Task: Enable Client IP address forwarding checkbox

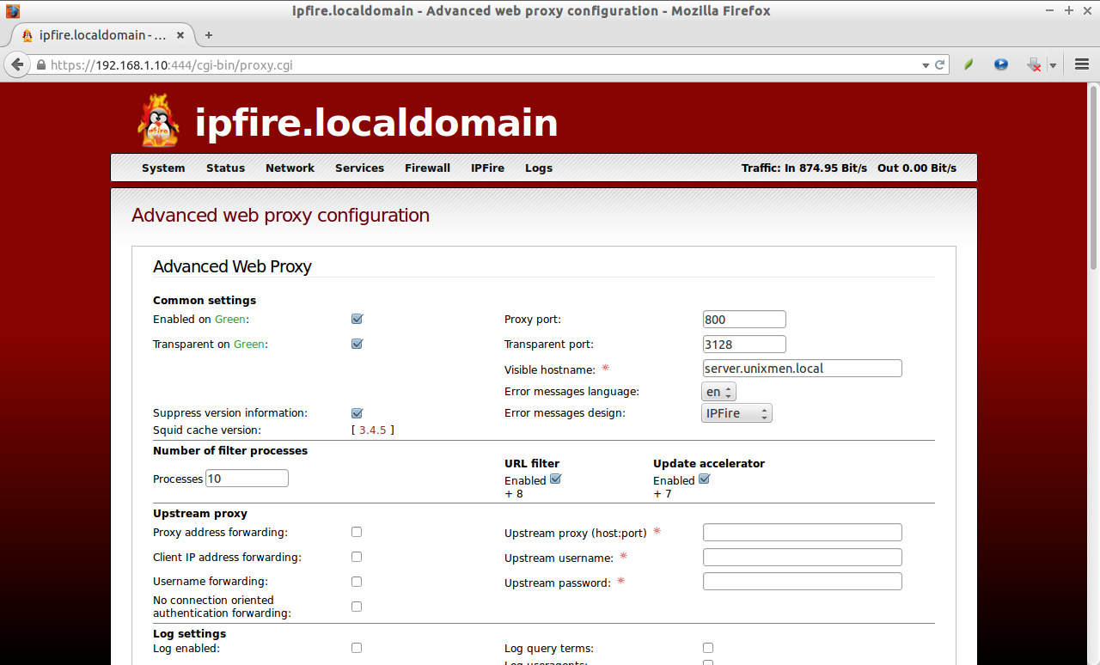Action: point(357,557)
